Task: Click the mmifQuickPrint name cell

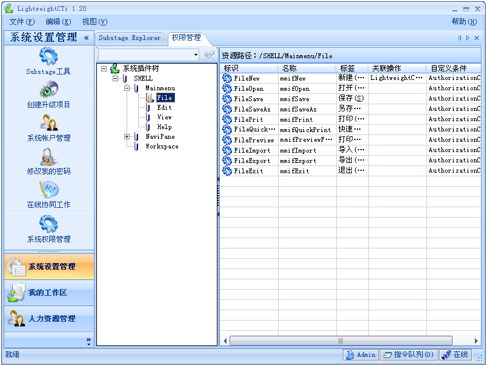Action: click(307, 130)
